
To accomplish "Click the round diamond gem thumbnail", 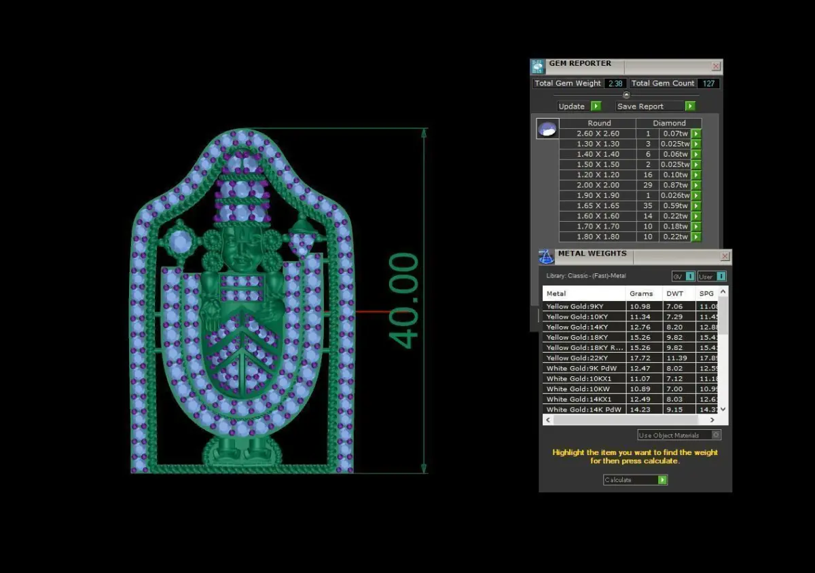I will pyautogui.click(x=547, y=128).
